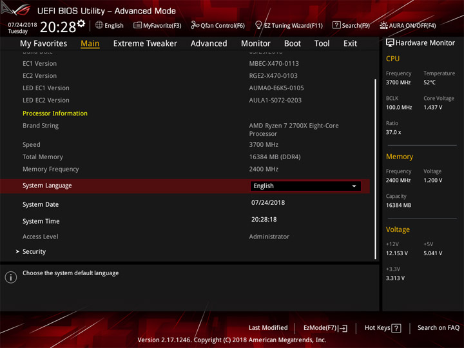Open the Exit tab

click(x=350, y=44)
